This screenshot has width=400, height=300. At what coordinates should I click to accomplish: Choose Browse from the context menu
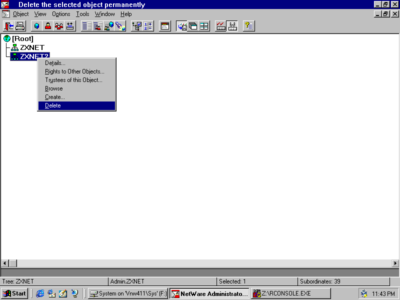tap(76, 88)
